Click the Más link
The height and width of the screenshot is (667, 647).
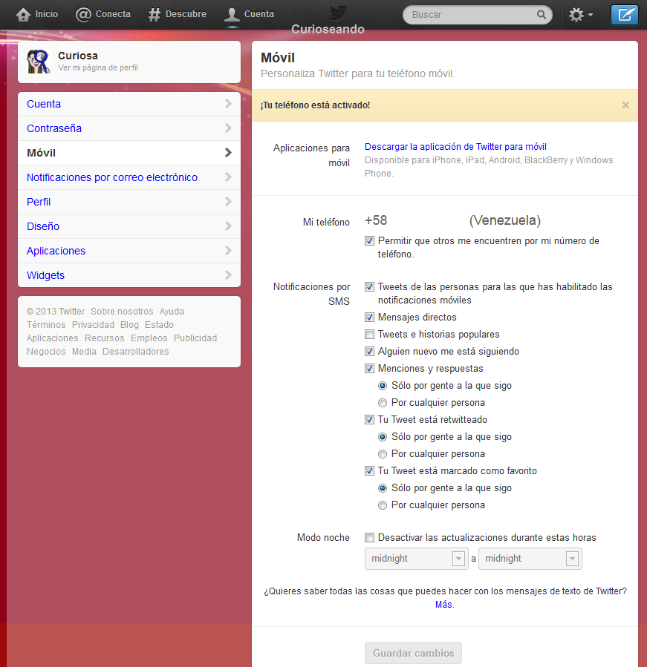[x=443, y=605]
